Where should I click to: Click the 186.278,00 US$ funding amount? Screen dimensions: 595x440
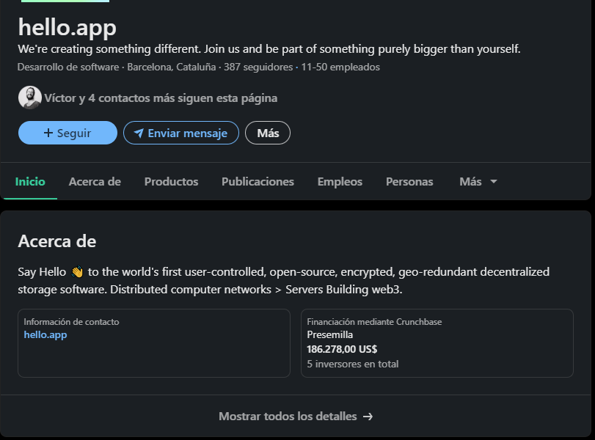342,349
